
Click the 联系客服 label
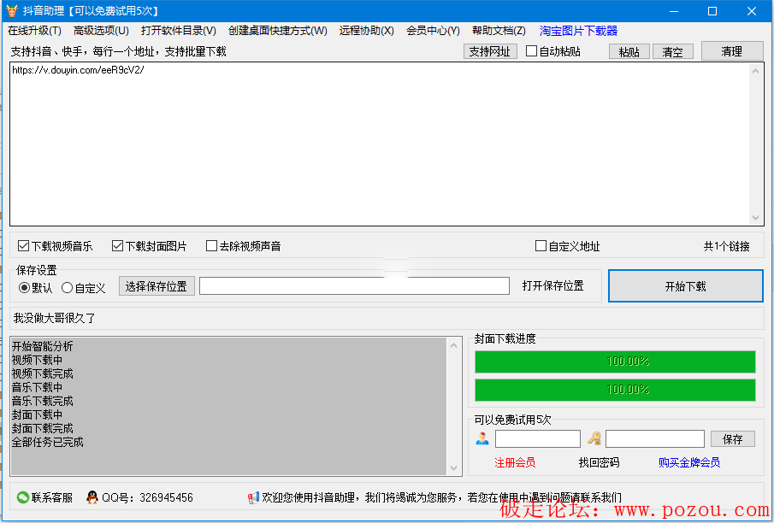(52, 497)
